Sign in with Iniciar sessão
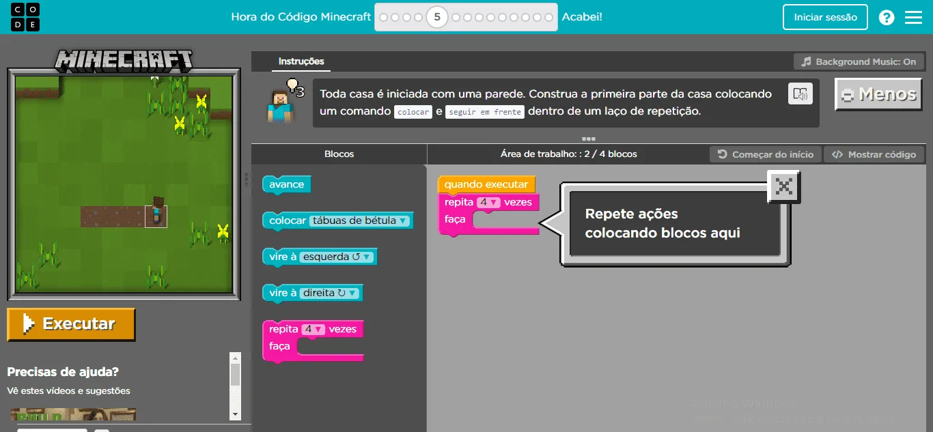The height and width of the screenshot is (432, 933). coord(825,17)
